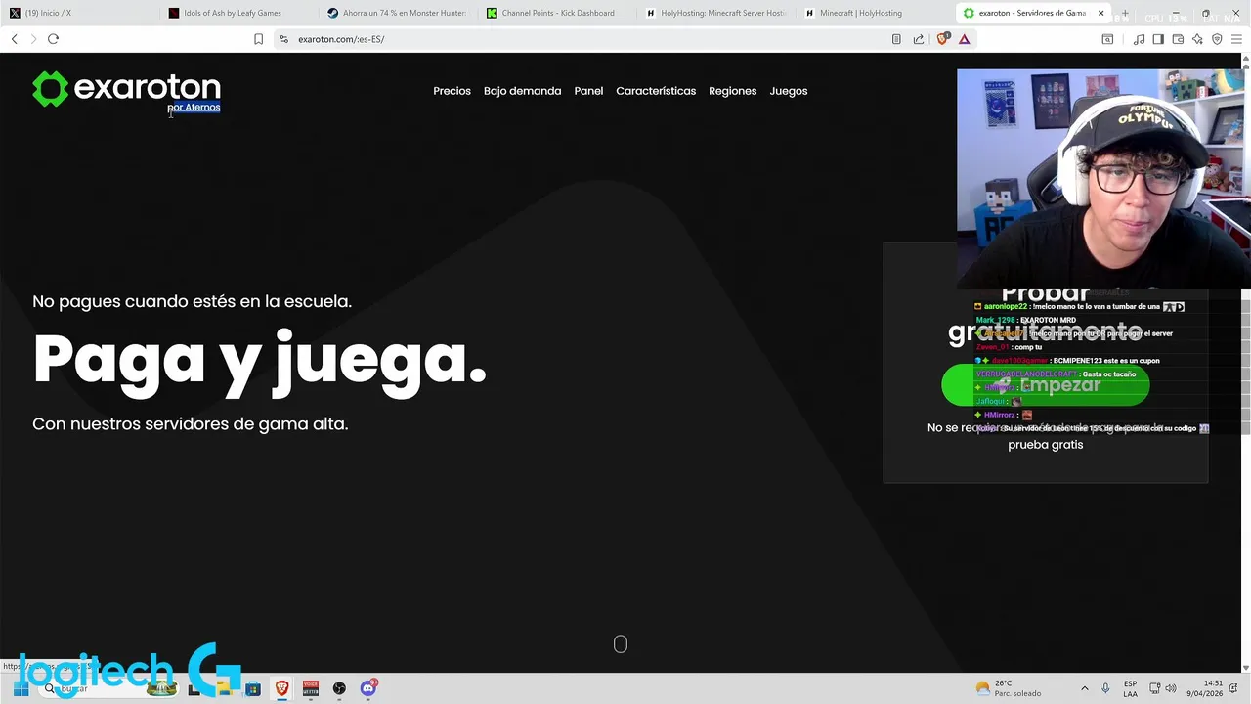The height and width of the screenshot is (704, 1251).
Task: Open Discord from the taskbar
Action: [x=368, y=688]
